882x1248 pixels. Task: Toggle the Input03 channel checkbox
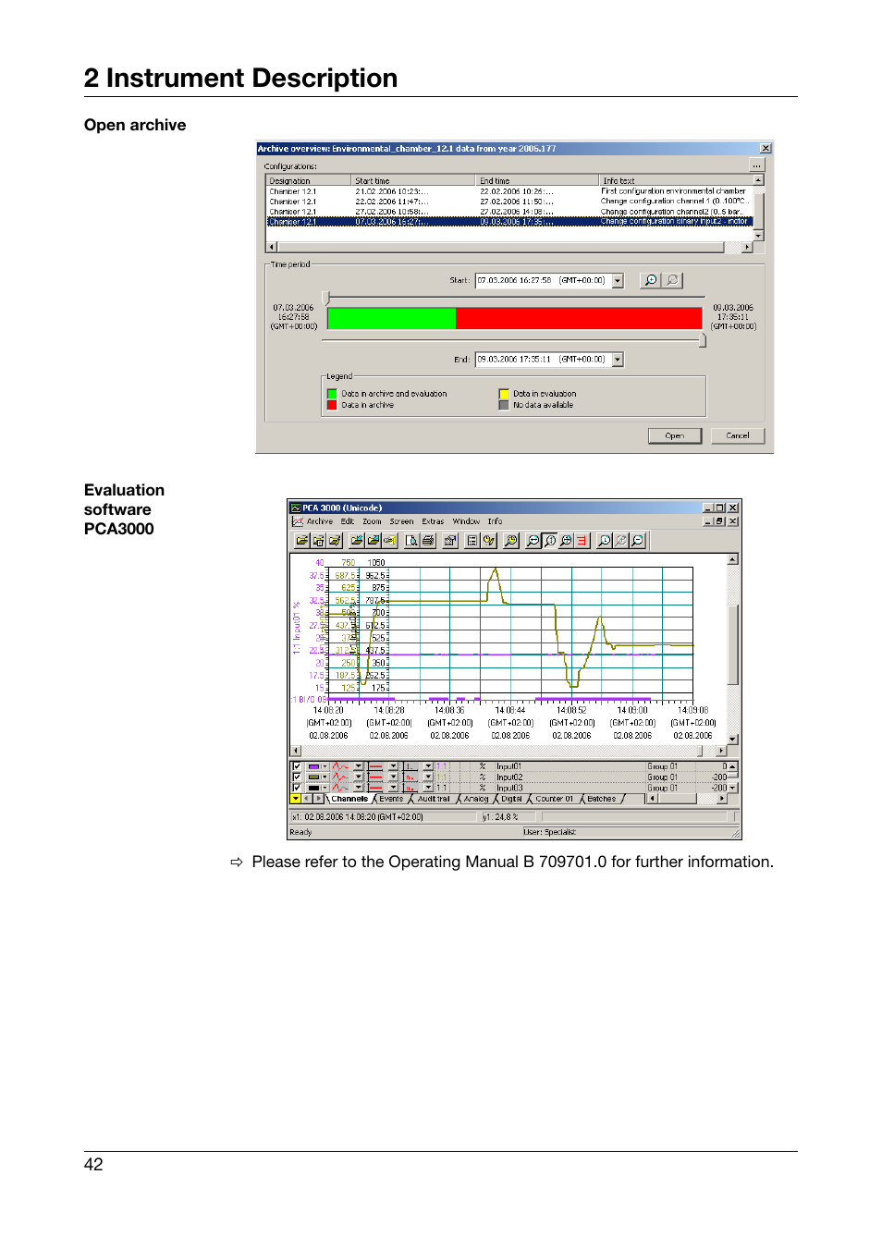pos(297,788)
